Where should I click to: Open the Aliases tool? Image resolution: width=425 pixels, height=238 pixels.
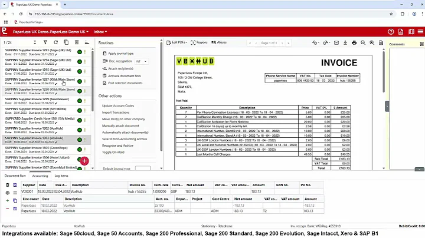[x=219, y=42]
